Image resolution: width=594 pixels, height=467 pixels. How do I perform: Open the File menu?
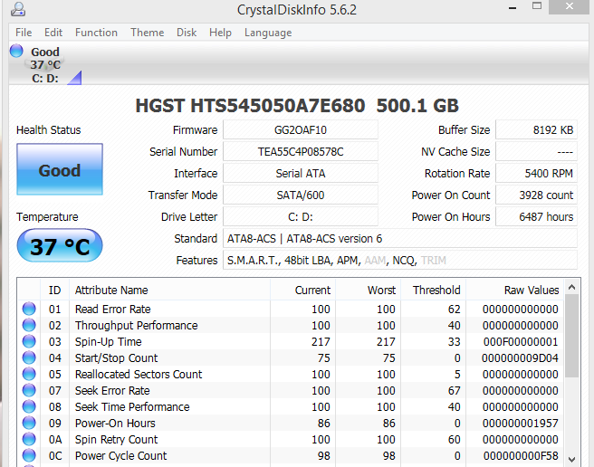[24, 33]
